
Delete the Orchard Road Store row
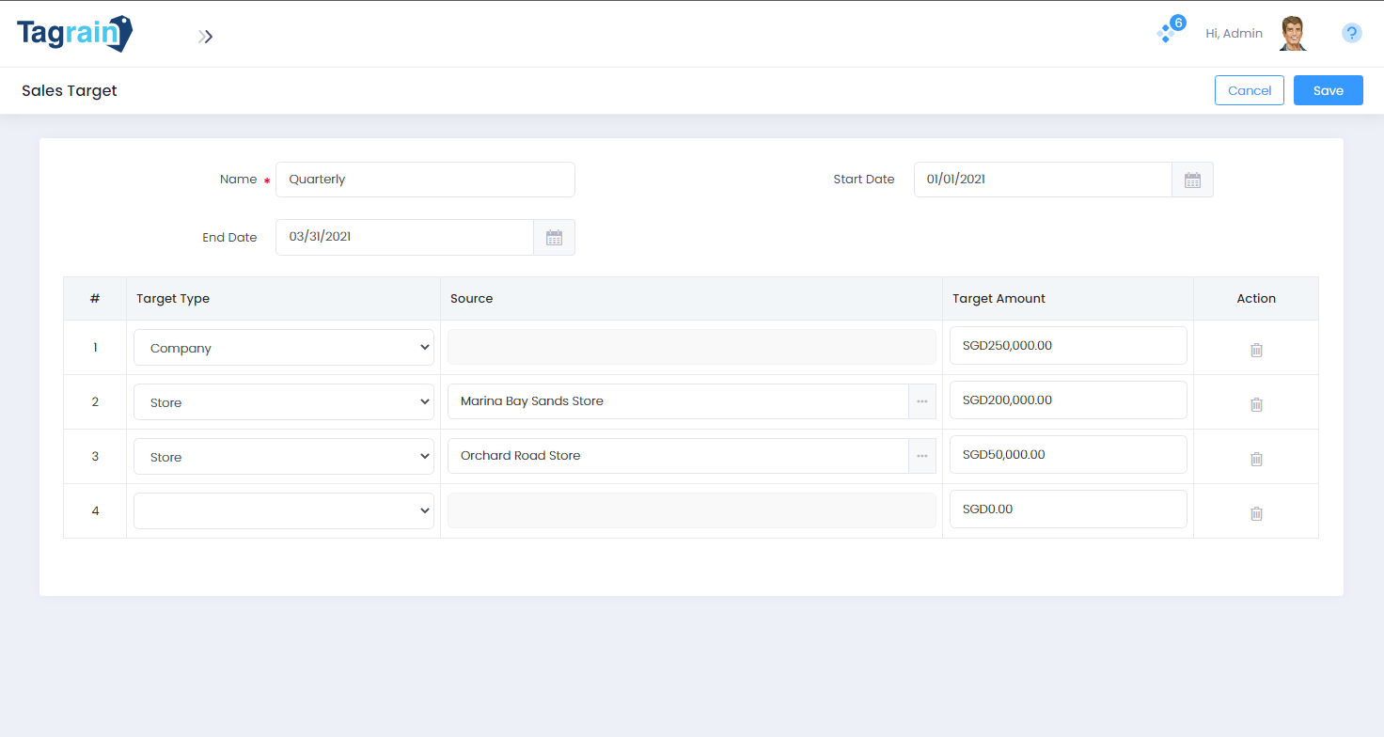pos(1256,459)
